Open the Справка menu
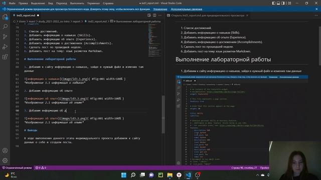The height and width of the screenshot is (180, 321). [x=108, y=3]
